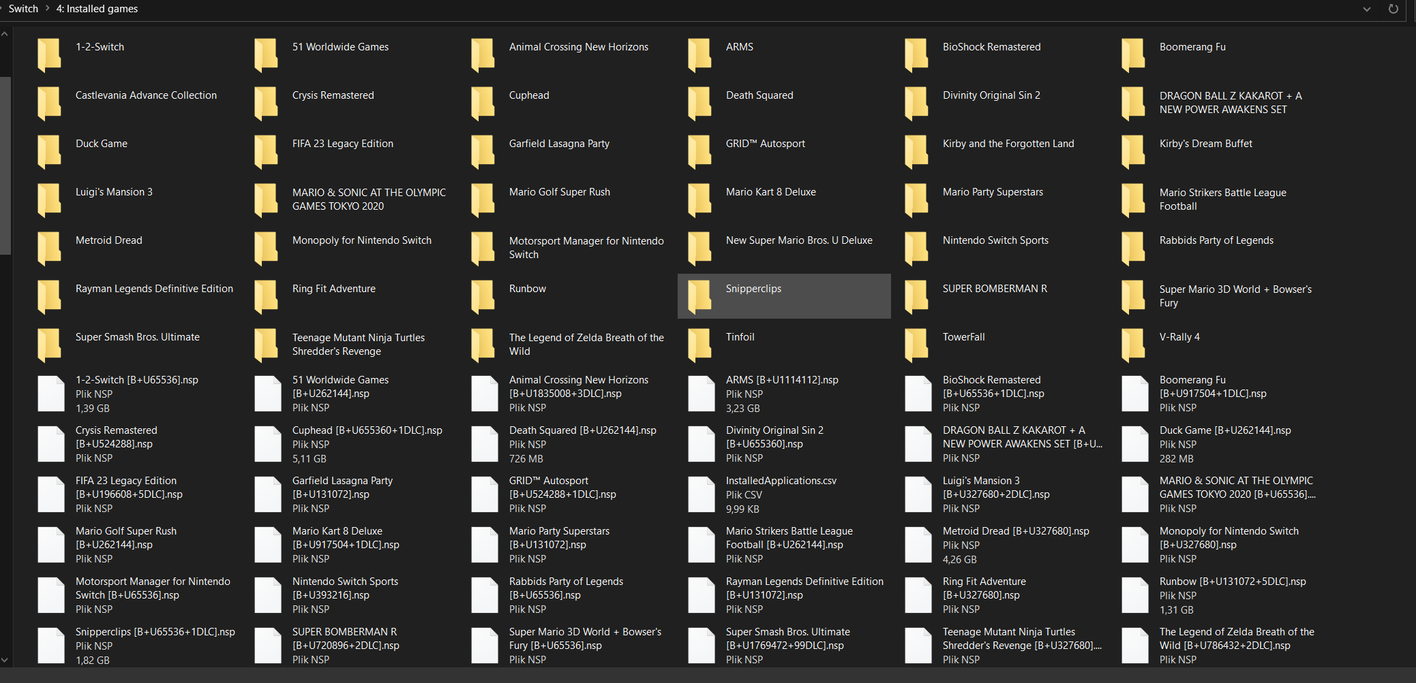Screen dimensions: 1416x683
Task: Click the Duck Game [B+U262144].nsp file icon
Action: click(1135, 444)
